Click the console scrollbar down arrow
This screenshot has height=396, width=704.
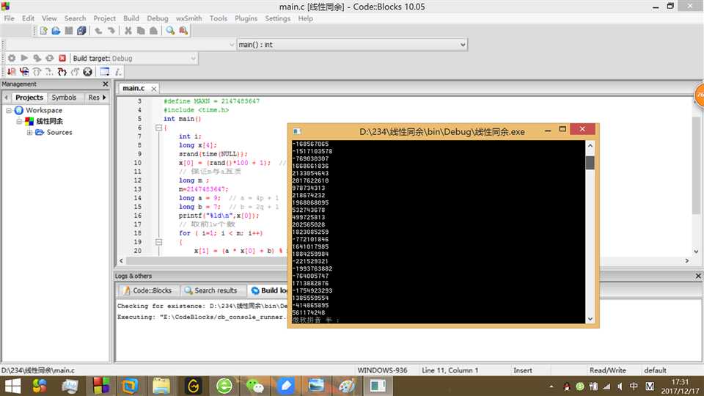coord(590,319)
